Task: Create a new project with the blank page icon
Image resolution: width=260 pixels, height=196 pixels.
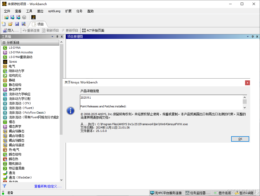Action: tap(4, 24)
